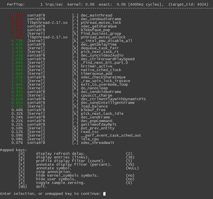Select dec_ctrlForwardPlaySpeed symbol
213x199 pixels.
point(108,59)
